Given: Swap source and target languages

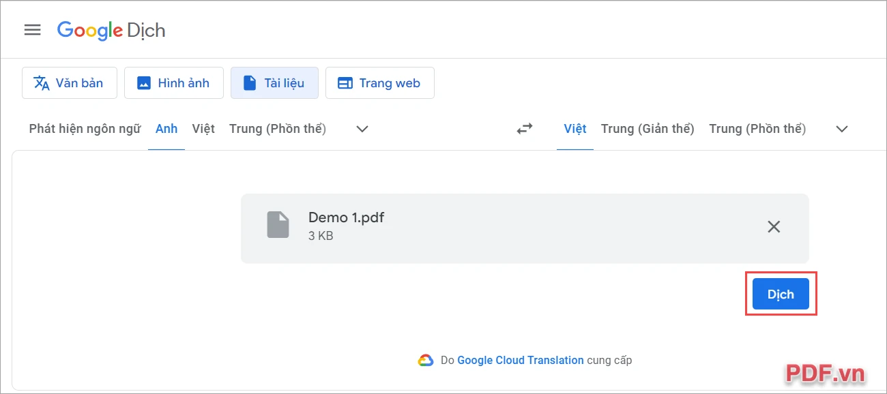Looking at the screenshot, I should coord(524,128).
